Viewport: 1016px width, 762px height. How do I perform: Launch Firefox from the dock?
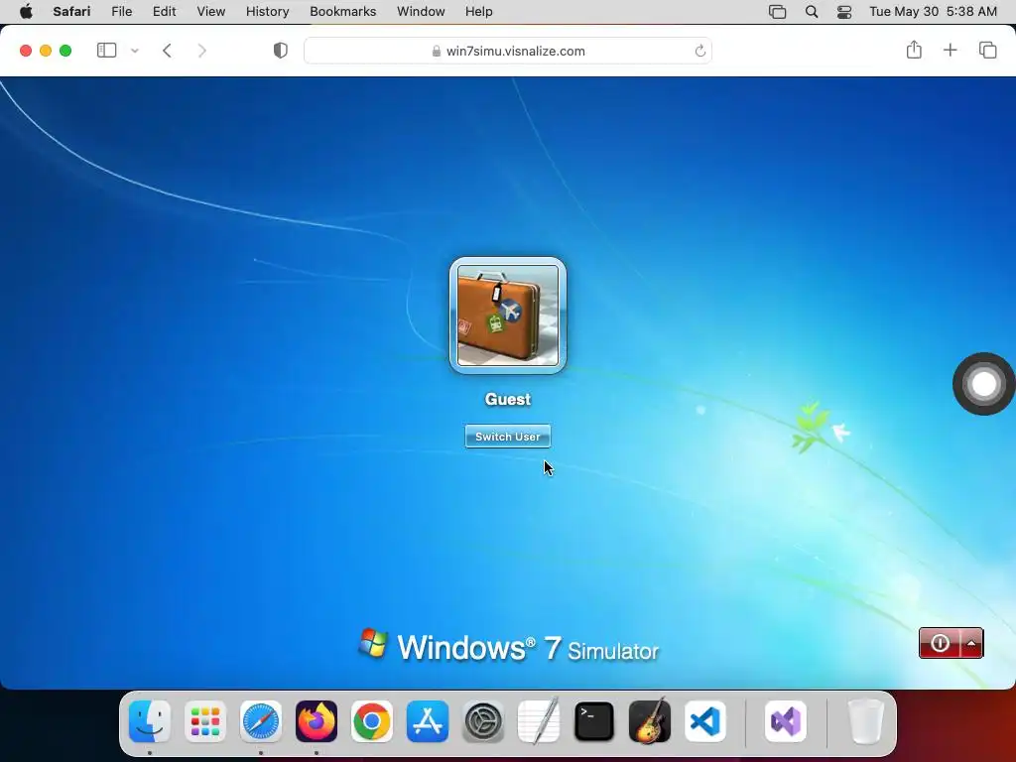[317, 721]
